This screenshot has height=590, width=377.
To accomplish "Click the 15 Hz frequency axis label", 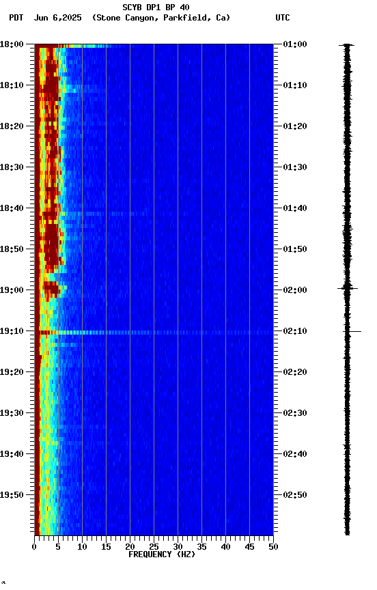I will [106, 547].
